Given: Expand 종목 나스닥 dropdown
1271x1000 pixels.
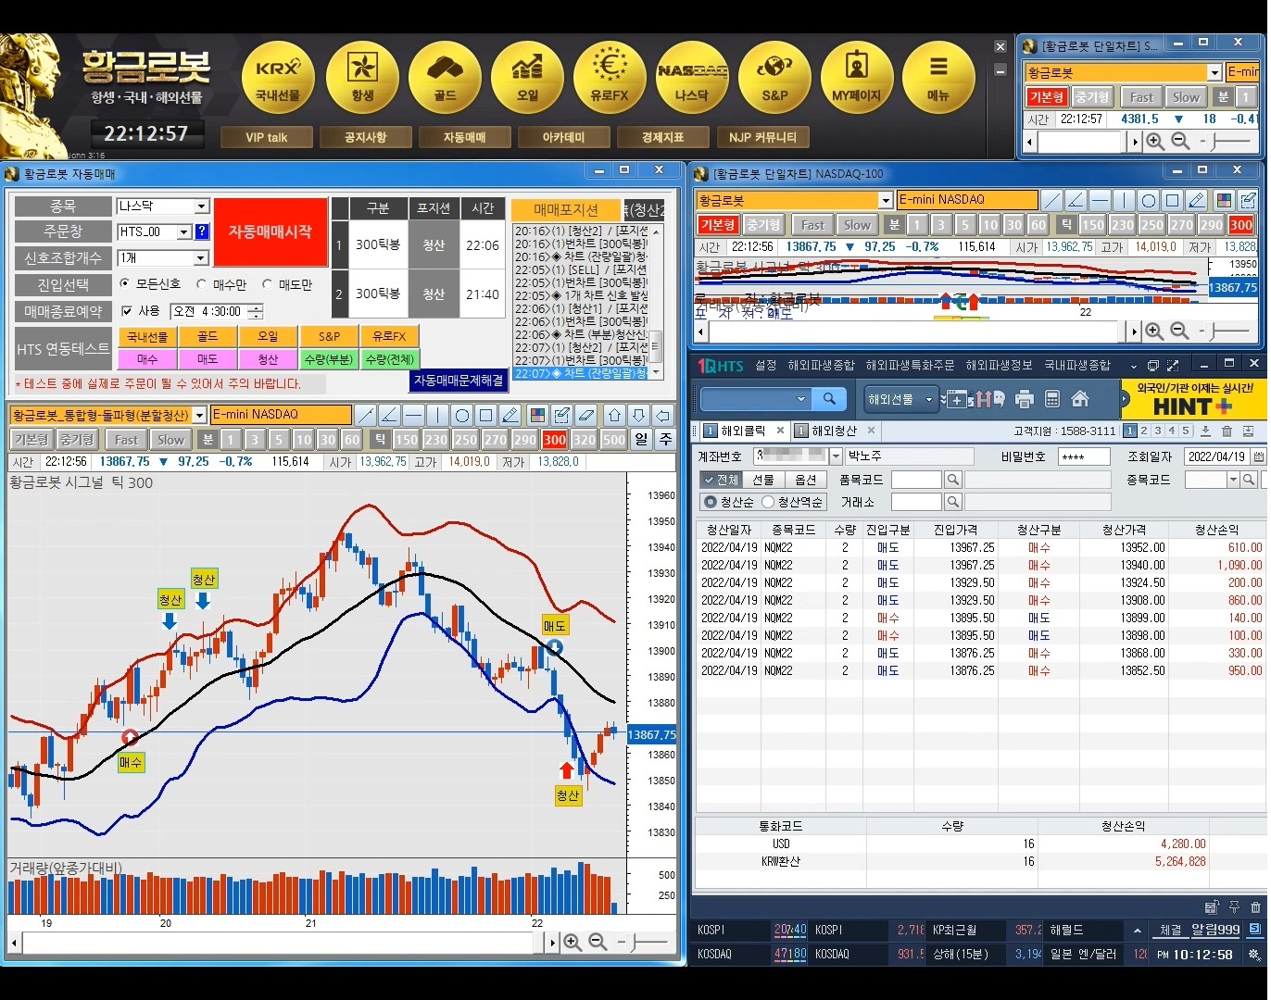Looking at the screenshot, I should pos(202,206).
